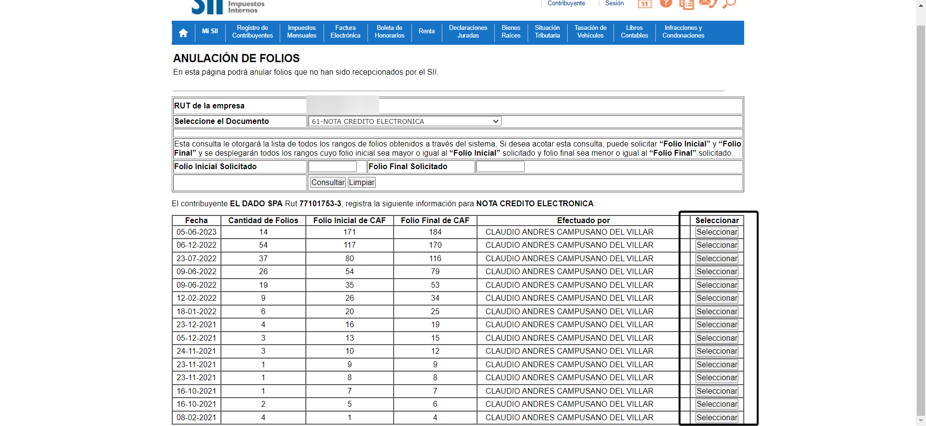Click the date cell 05-06-2023
The image size is (926, 426).
[196, 232]
